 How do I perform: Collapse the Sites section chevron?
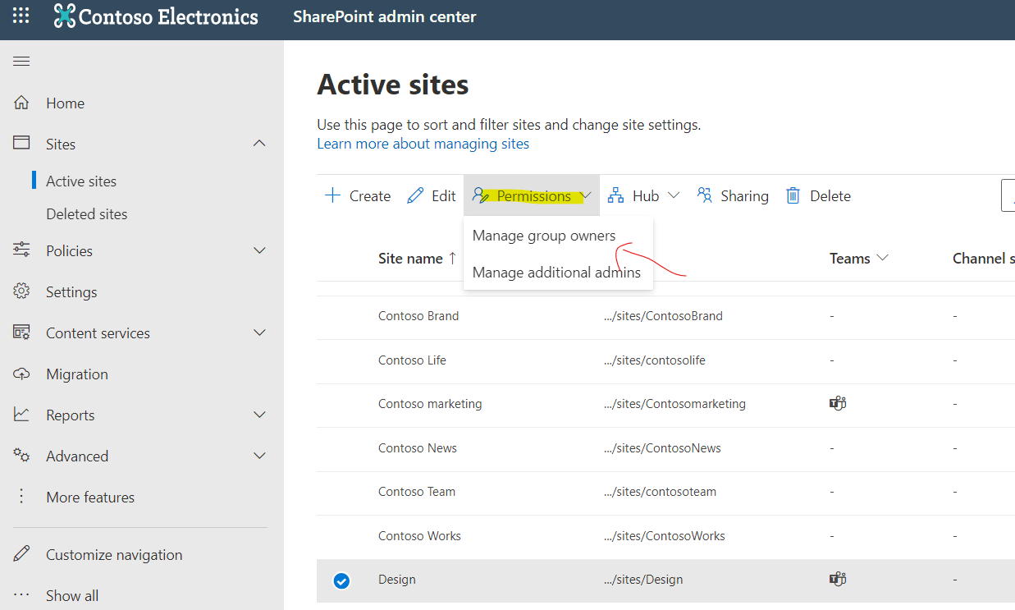tap(259, 143)
